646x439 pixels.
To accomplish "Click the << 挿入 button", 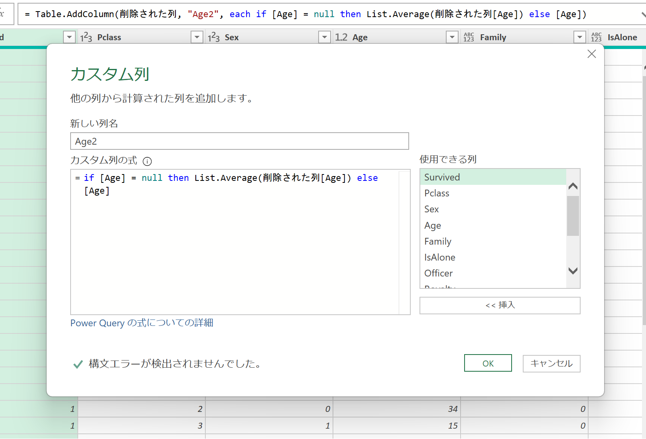I will (x=500, y=305).
